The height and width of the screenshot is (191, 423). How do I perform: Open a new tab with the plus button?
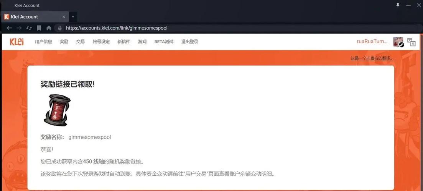(x=73, y=17)
